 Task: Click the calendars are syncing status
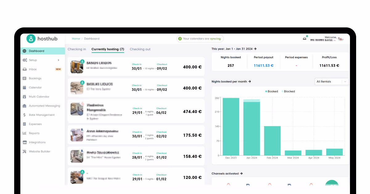tap(200, 39)
